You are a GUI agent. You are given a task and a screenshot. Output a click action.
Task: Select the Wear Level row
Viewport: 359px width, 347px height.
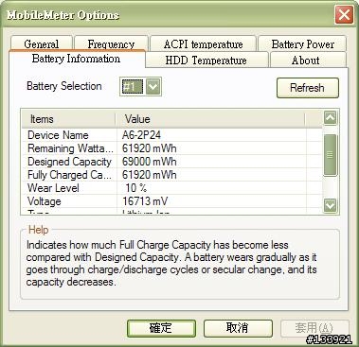click(x=172, y=188)
